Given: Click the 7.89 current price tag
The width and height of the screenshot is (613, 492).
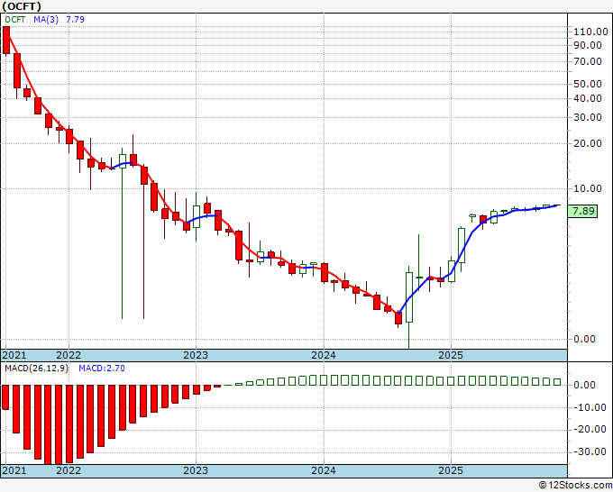Looking at the screenshot, I should click(x=583, y=211).
